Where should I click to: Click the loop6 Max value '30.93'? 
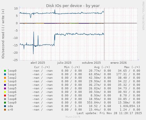(x=122, y=92)
